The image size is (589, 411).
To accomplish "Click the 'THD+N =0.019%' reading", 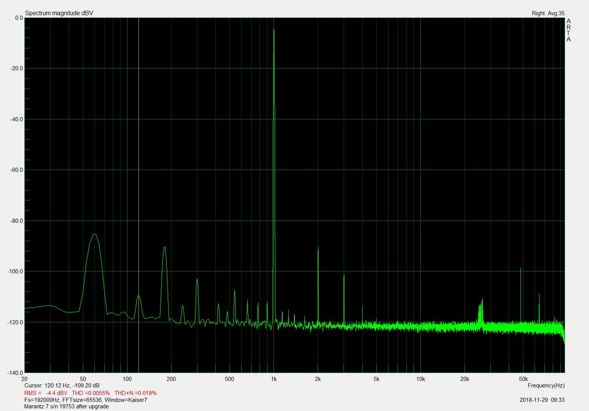I will (x=135, y=393).
